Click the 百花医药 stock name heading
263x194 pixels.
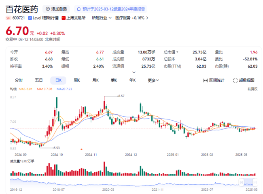click(22, 9)
